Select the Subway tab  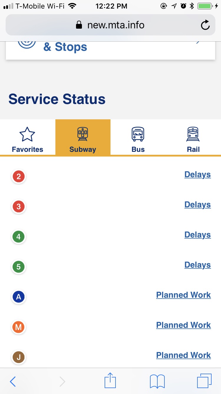click(x=83, y=137)
